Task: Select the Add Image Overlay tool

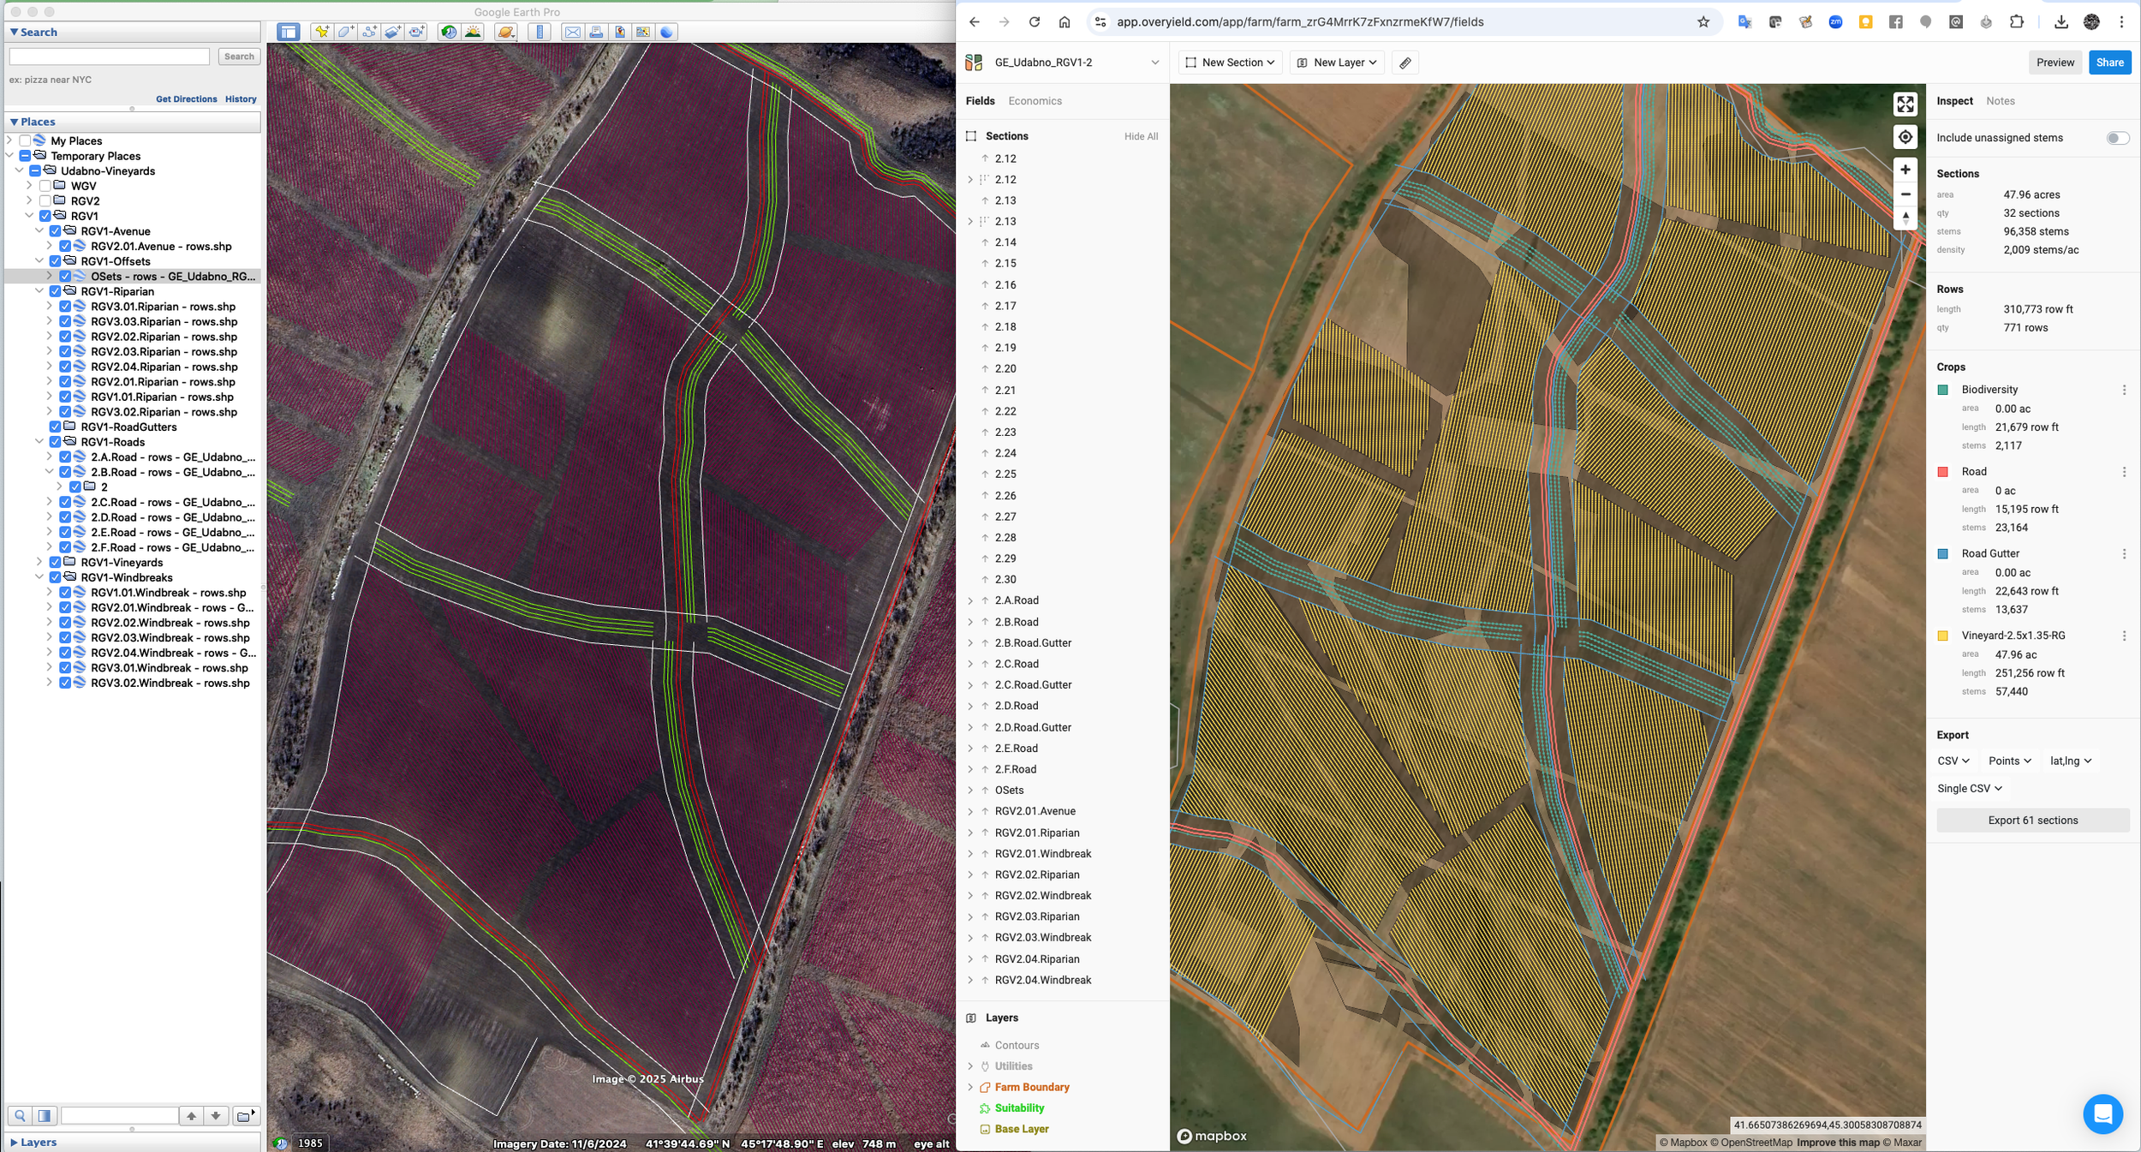Action: (x=392, y=33)
